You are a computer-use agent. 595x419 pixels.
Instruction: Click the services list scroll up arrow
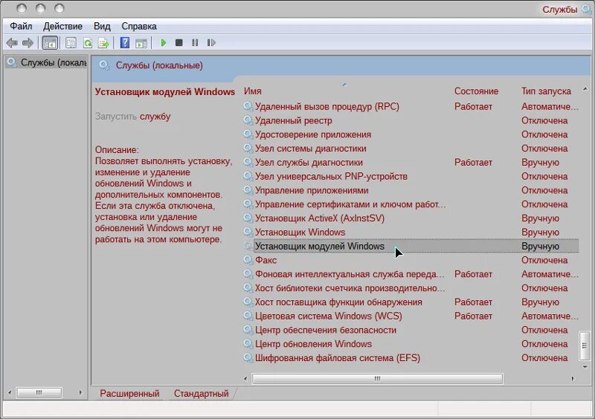tap(585, 89)
